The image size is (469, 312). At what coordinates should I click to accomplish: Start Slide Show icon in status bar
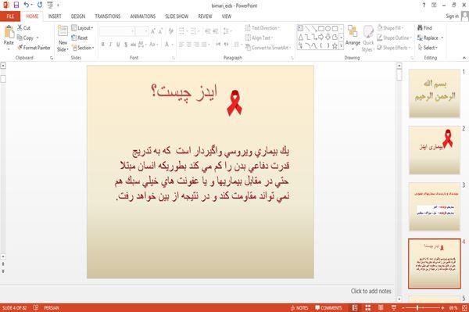(x=394, y=308)
